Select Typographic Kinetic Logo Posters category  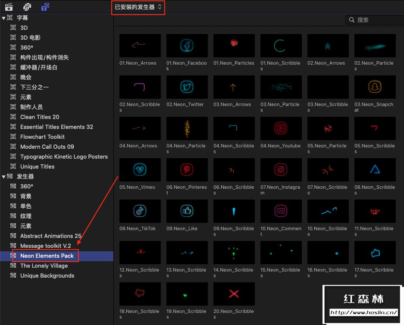[56, 156]
